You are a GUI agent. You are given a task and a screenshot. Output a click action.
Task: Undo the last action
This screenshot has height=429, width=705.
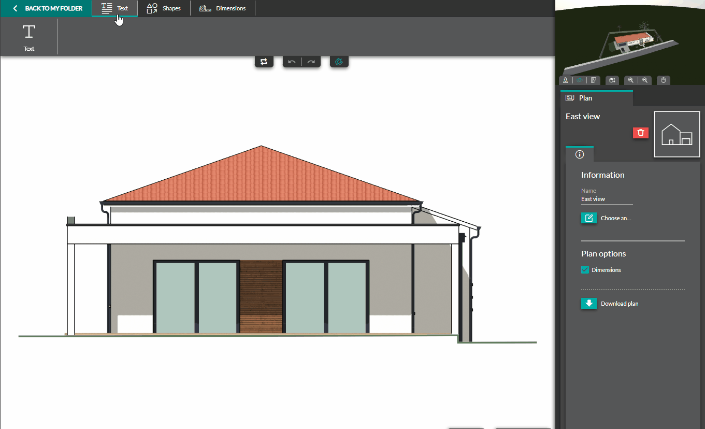292,61
